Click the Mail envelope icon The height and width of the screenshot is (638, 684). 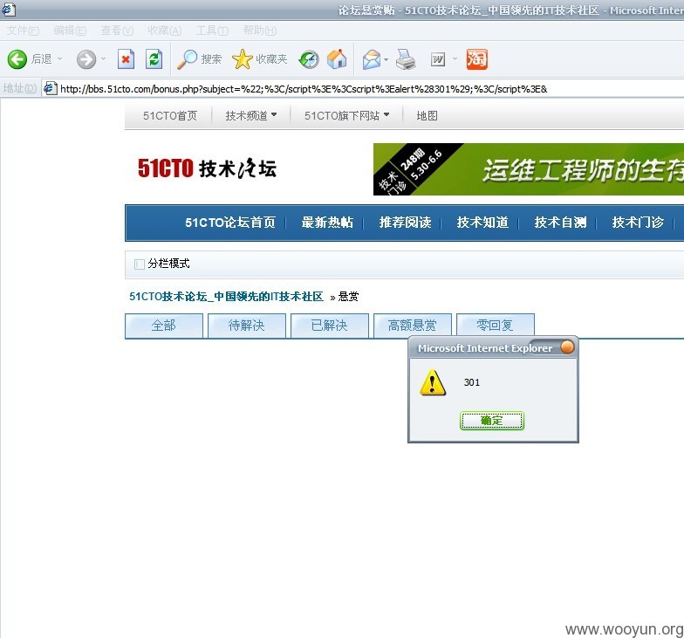(x=372, y=59)
